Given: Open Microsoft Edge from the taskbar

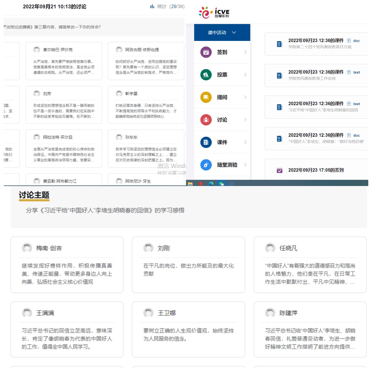Looking at the screenshot, I should [x=211, y=184].
